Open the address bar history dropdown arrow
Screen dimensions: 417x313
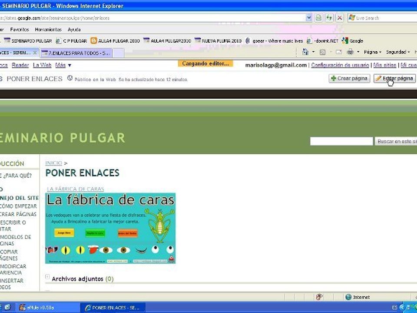308,18
